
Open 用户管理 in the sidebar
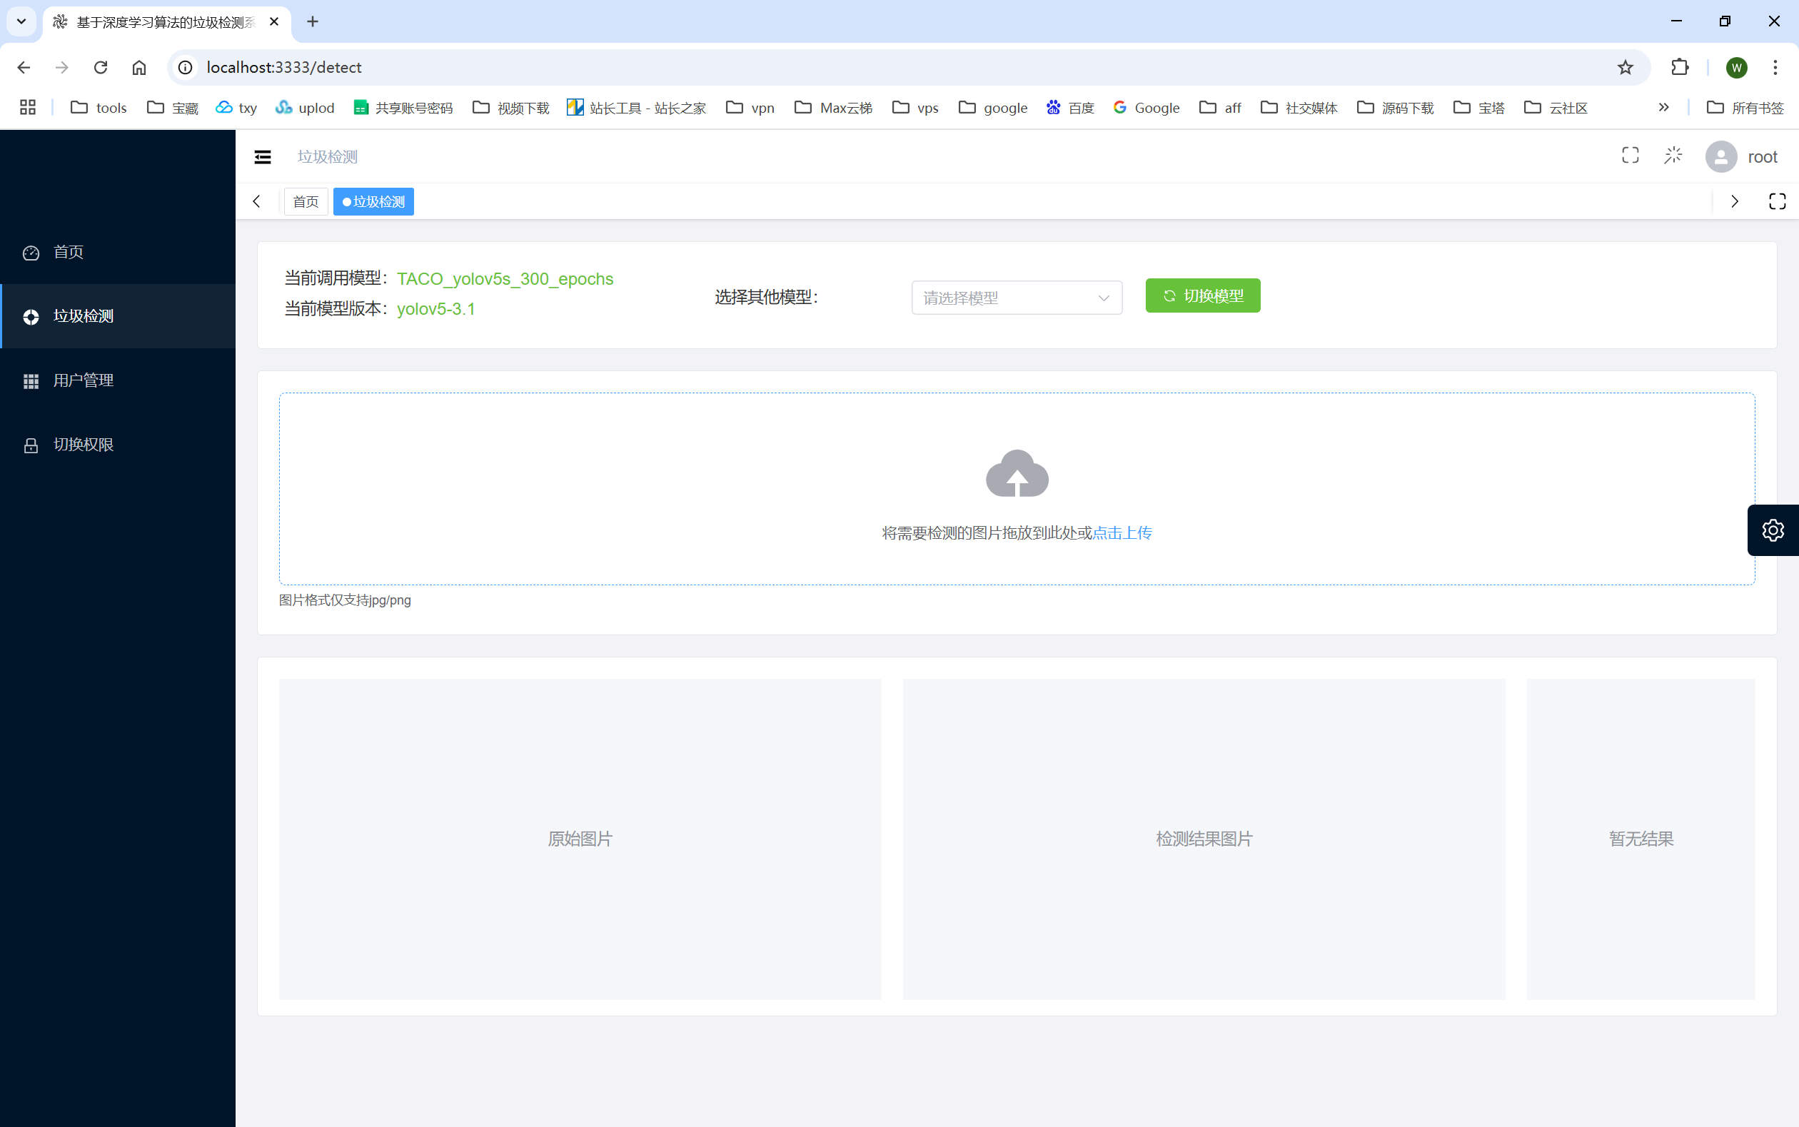tap(118, 380)
